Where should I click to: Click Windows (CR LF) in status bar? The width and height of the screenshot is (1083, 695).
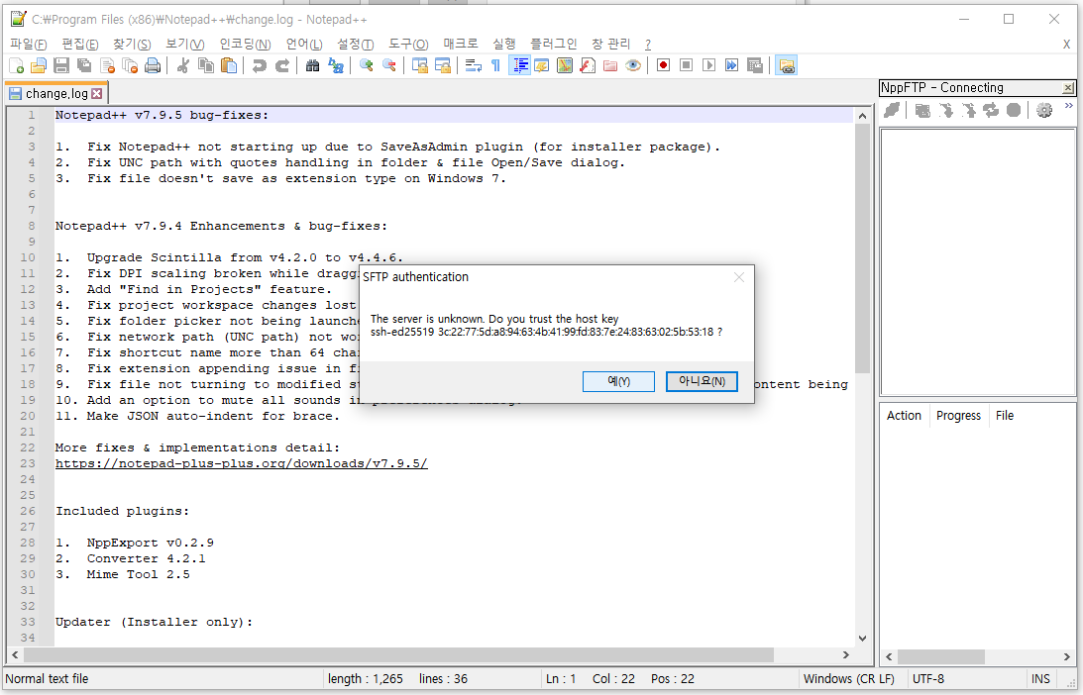click(849, 678)
